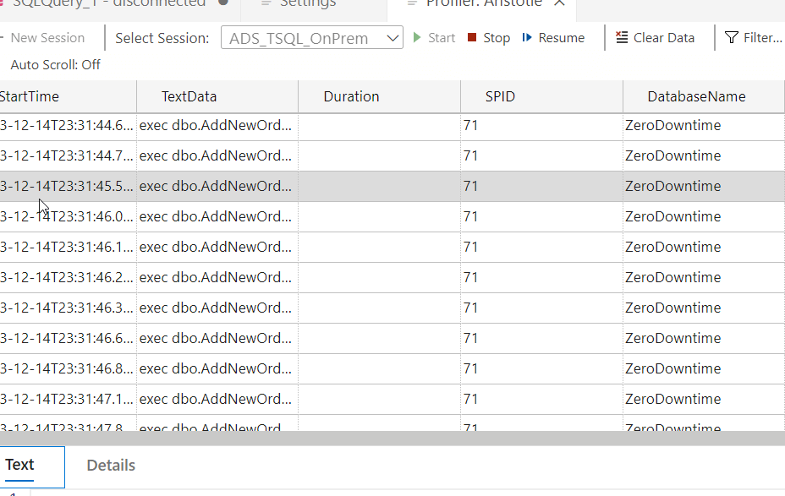Click the Resume playback icon
The image size is (785, 496).
pos(527,38)
